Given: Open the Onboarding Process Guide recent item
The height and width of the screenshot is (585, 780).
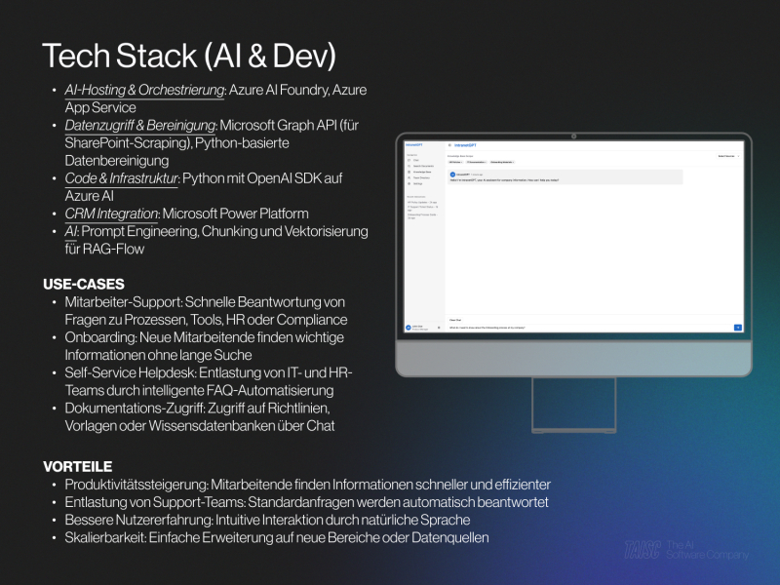Looking at the screenshot, I should (422, 215).
